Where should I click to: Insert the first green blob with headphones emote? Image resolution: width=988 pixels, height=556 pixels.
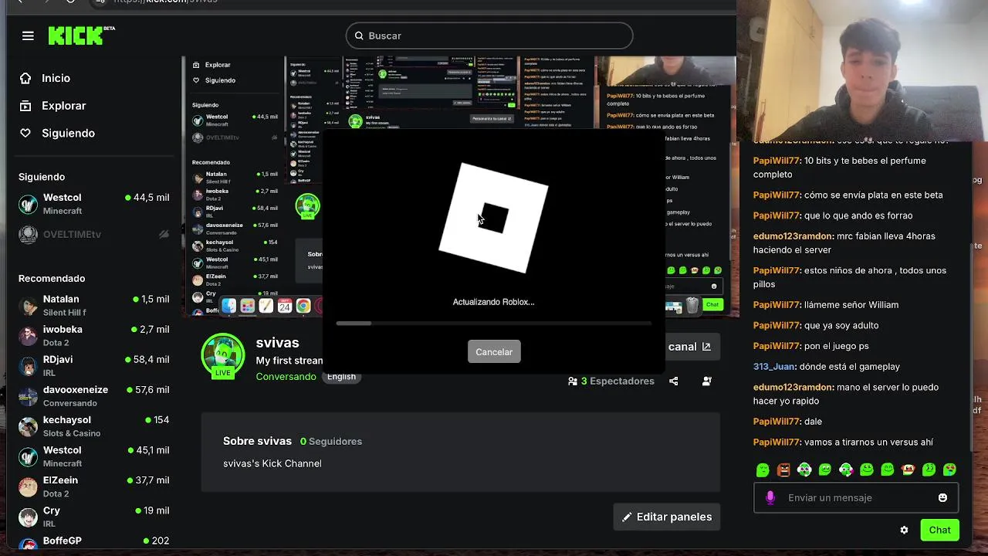tap(804, 470)
